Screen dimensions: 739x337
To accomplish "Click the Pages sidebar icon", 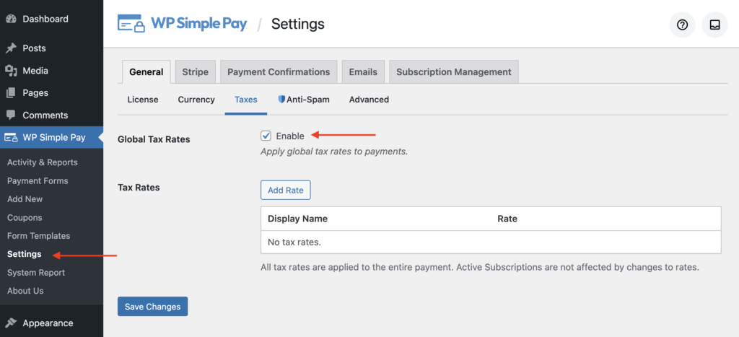I will click(11, 93).
